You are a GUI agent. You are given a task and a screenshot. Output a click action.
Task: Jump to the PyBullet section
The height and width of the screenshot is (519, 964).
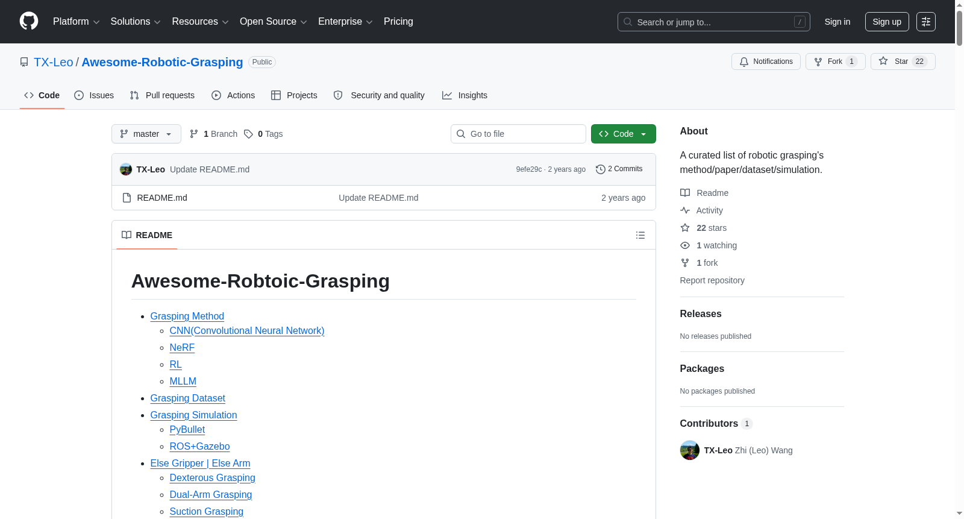point(187,429)
